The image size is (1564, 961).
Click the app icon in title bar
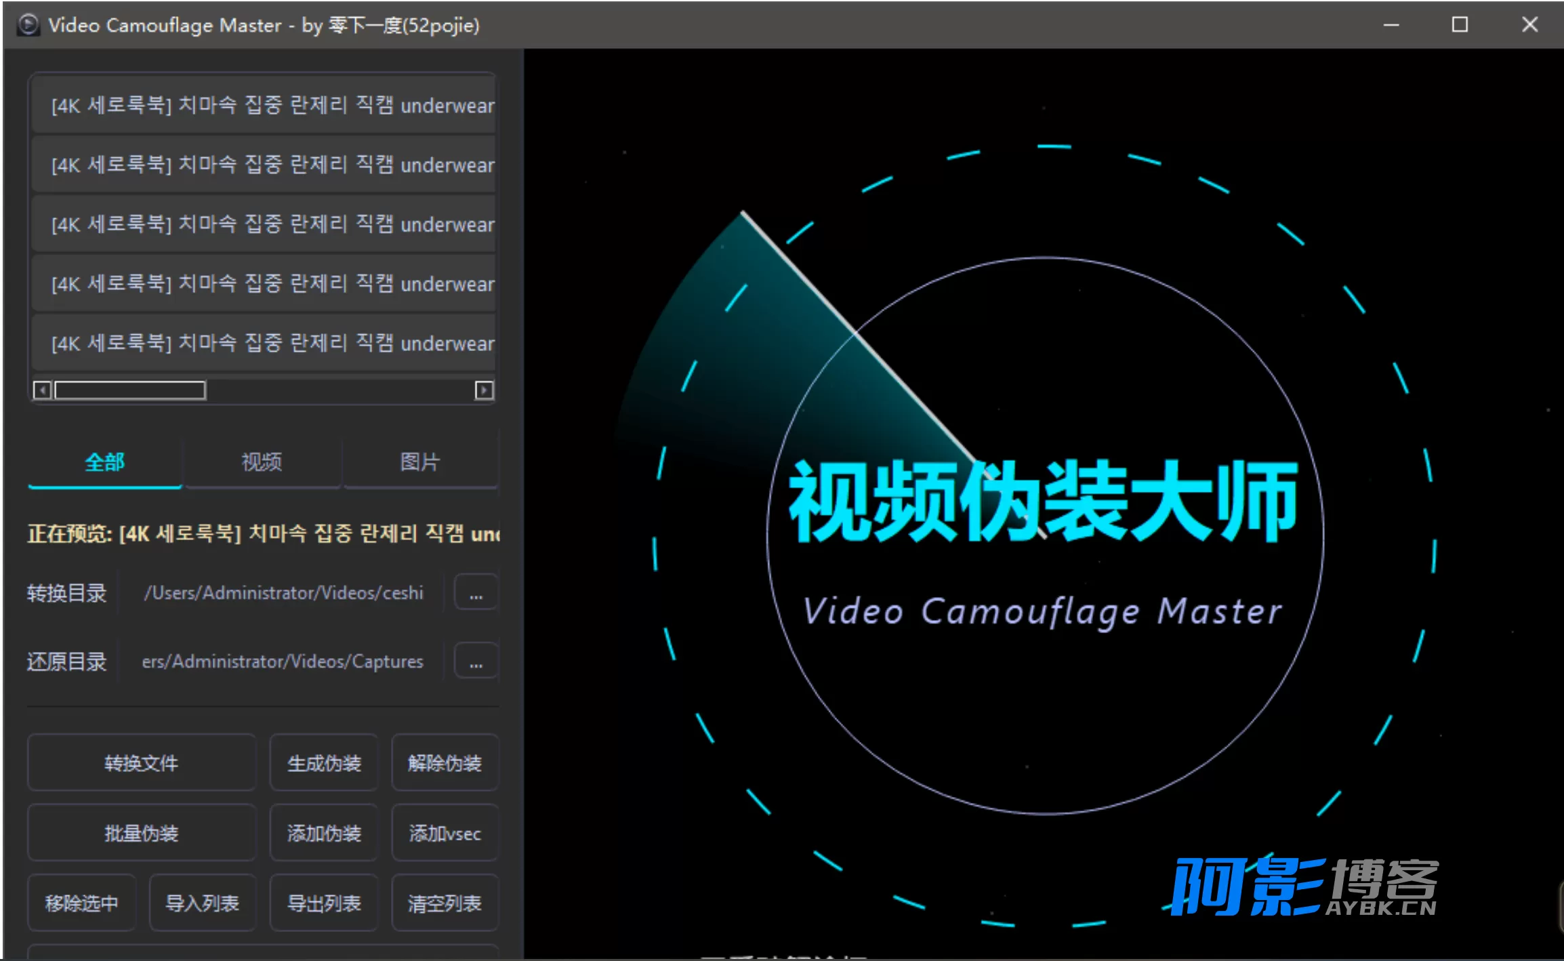click(28, 25)
